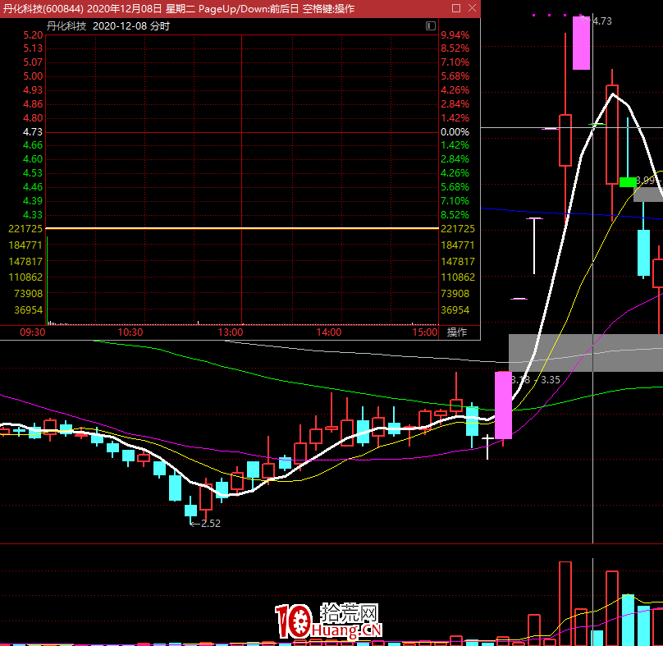Click the left 110862 volume label
Screen dimensions: 663x646
pos(25,277)
